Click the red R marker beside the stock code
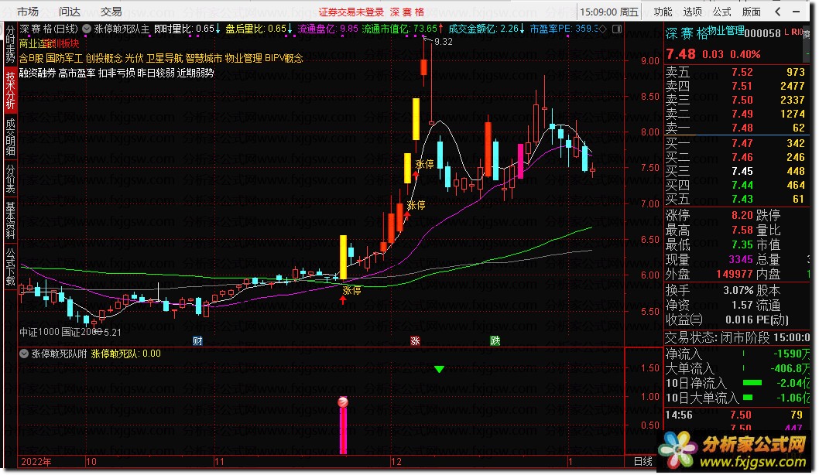This screenshot has height=475, width=819. click(794, 32)
